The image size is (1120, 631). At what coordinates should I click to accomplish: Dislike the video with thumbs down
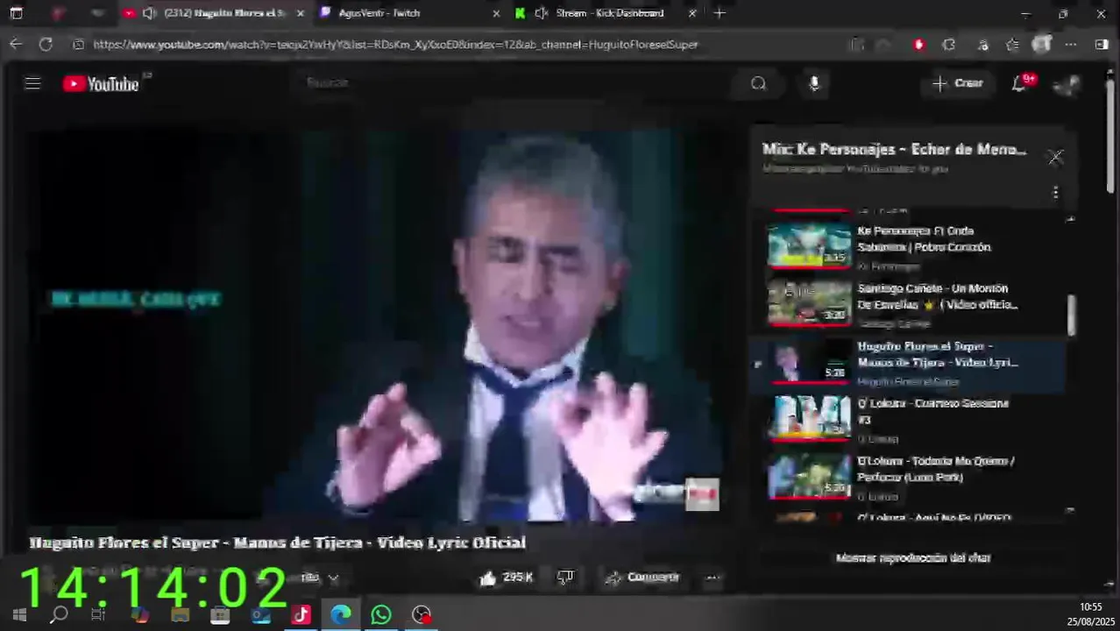565,578
